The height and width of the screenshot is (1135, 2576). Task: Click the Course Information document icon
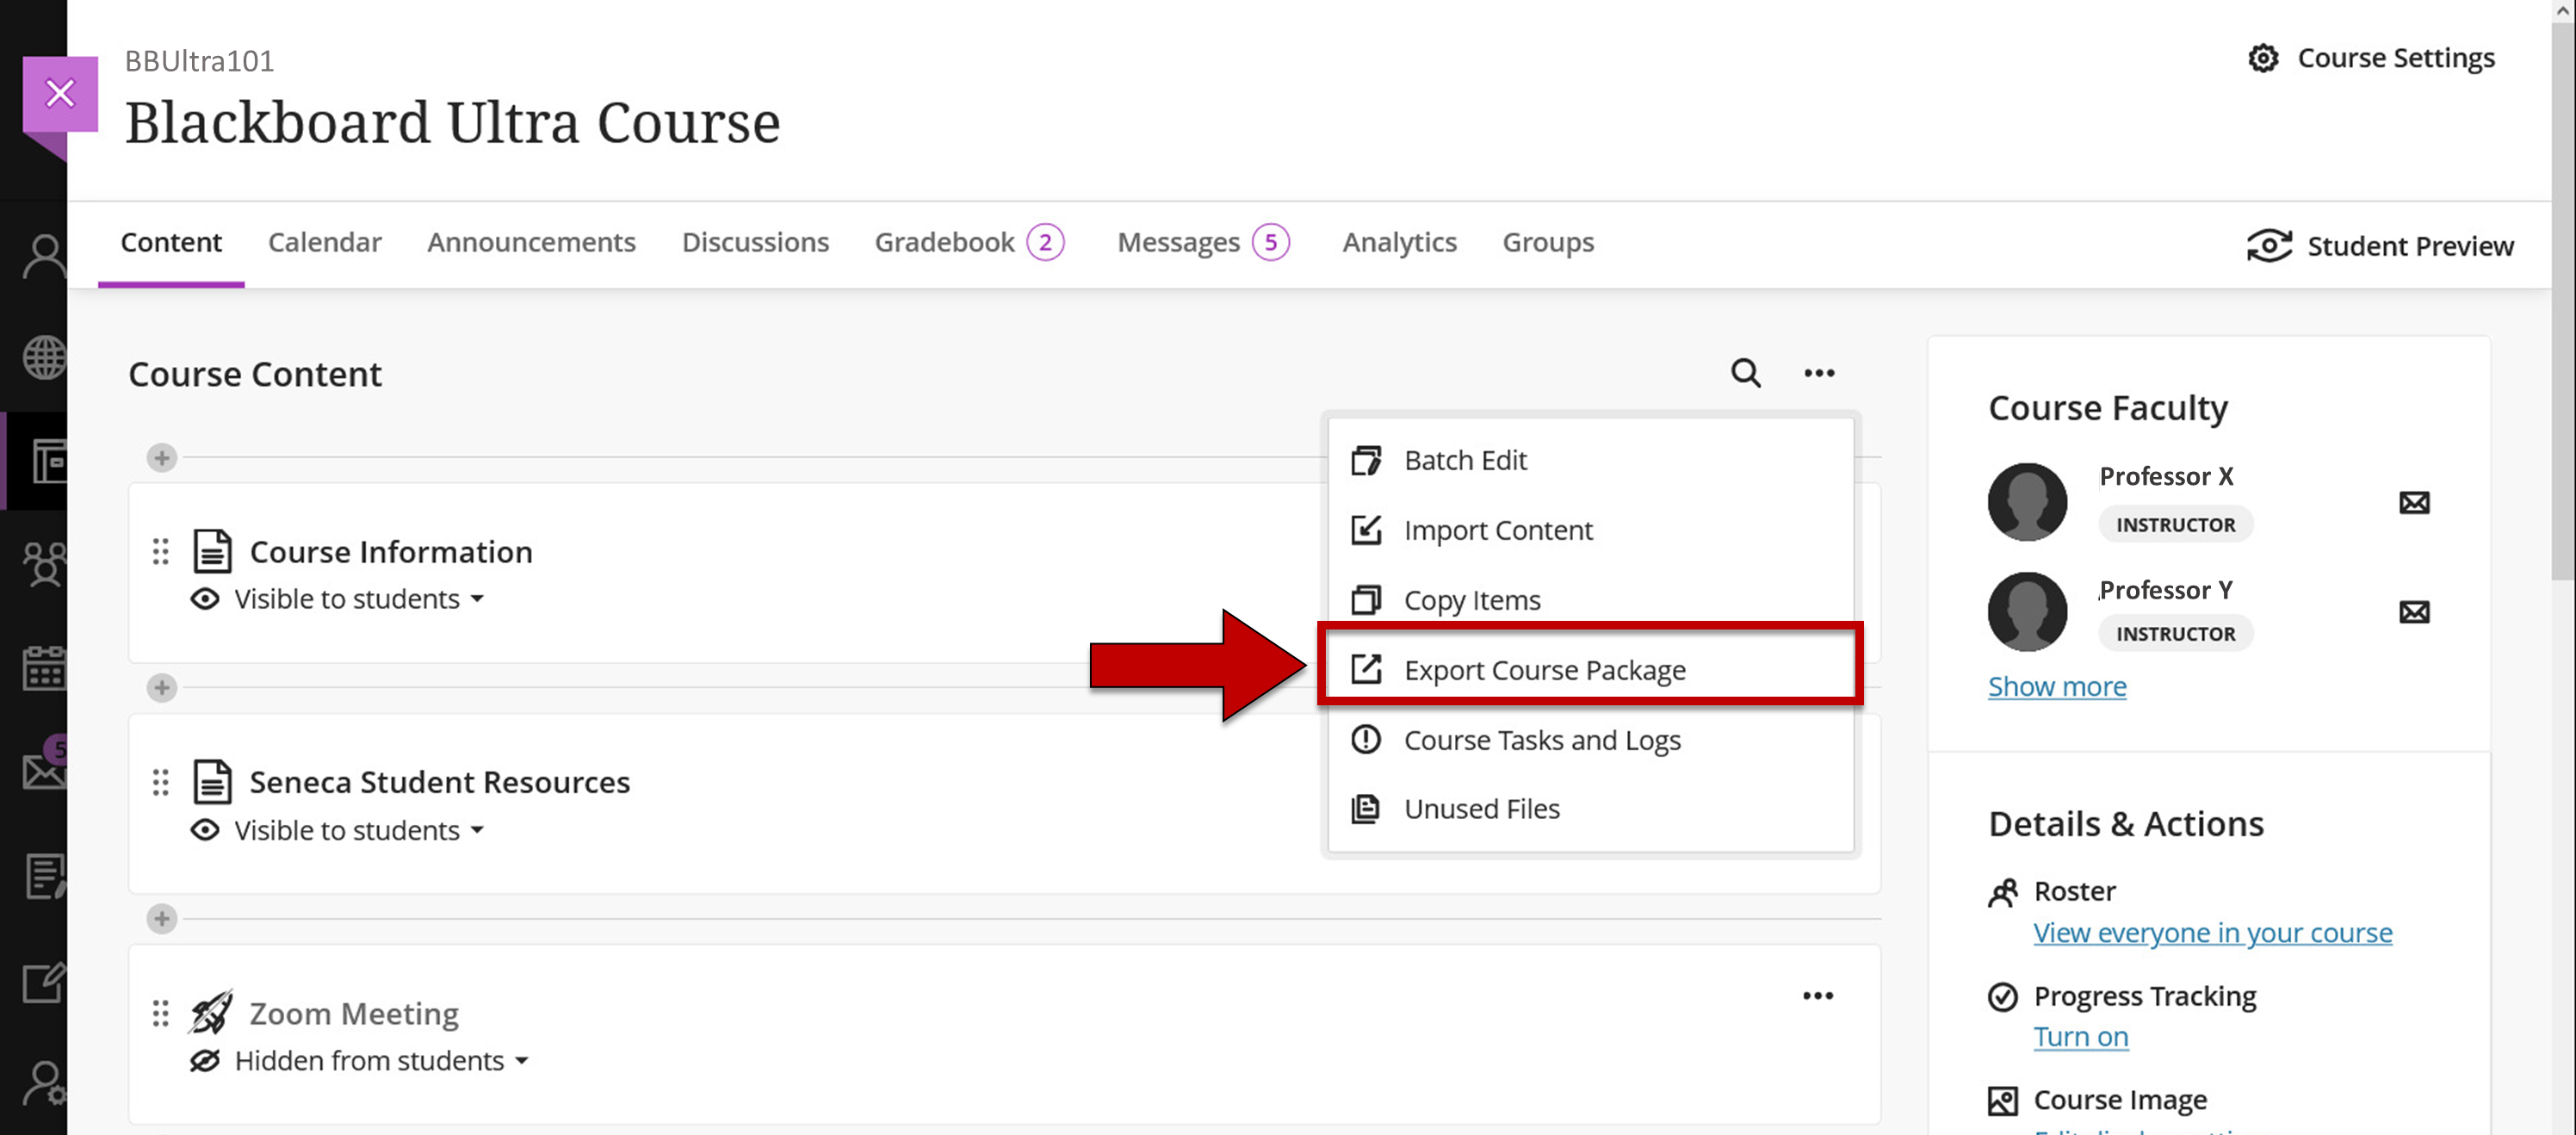[x=212, y=551]
